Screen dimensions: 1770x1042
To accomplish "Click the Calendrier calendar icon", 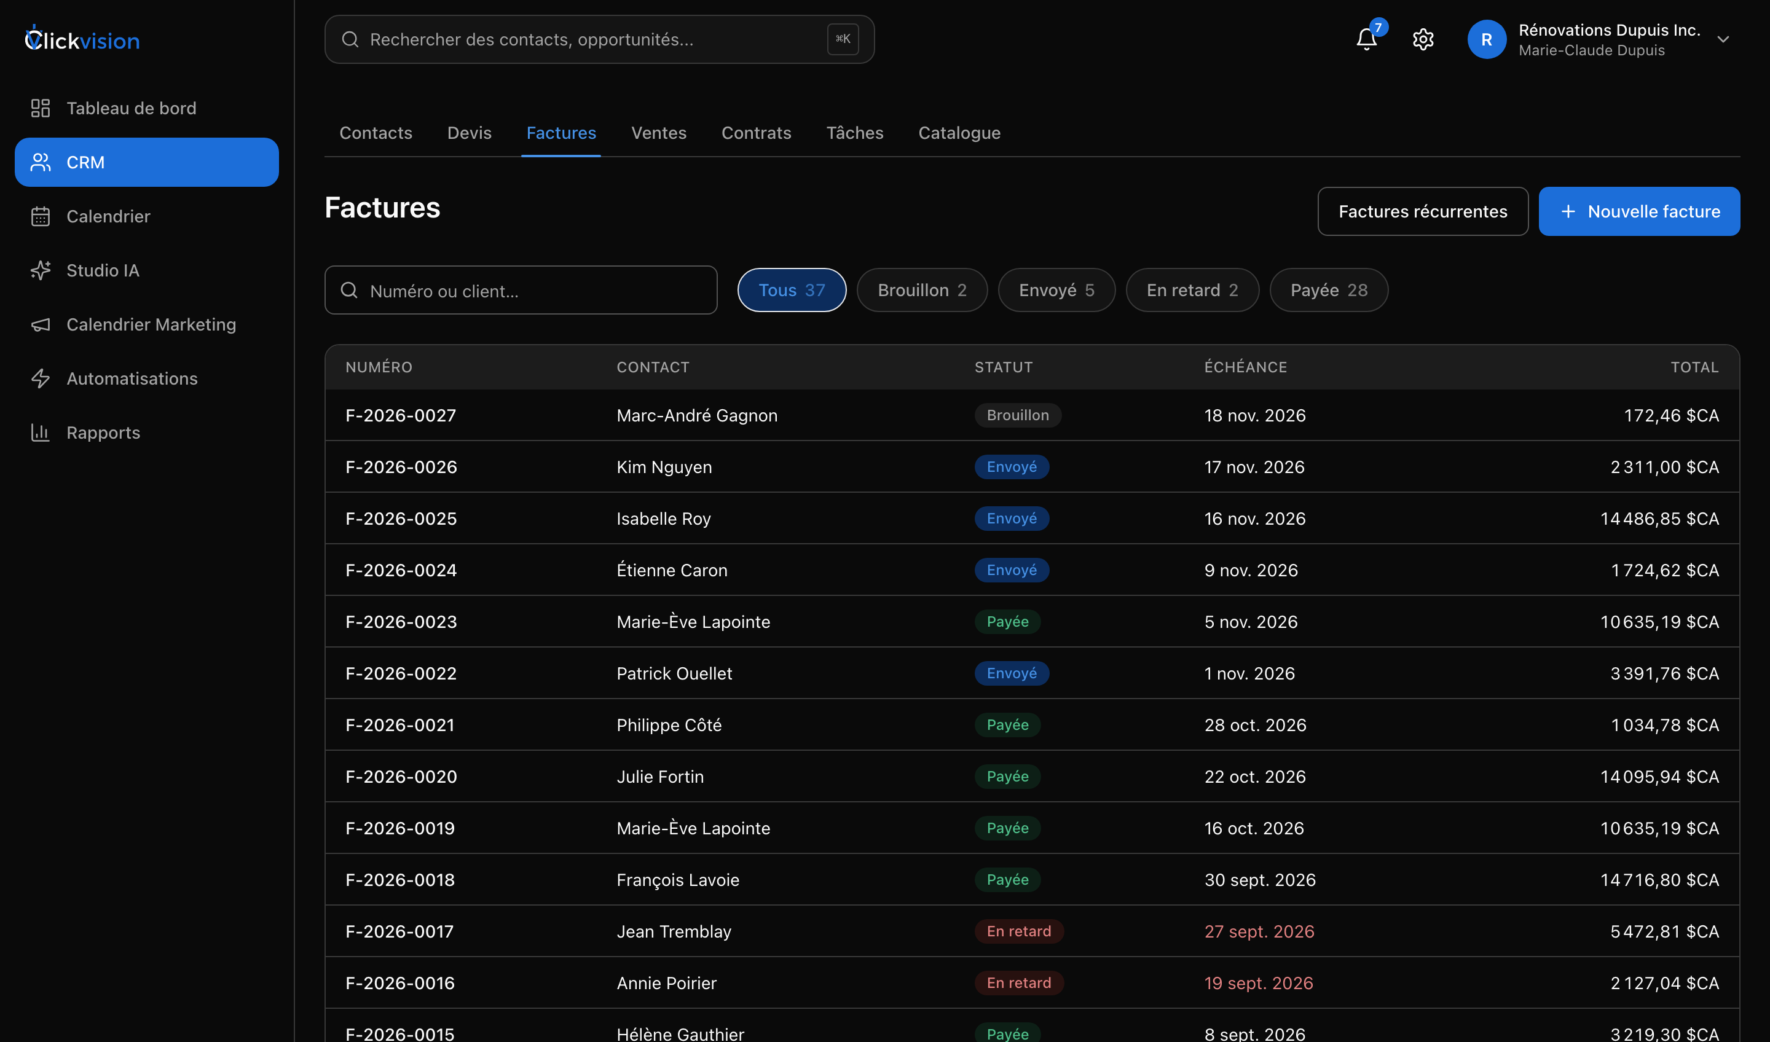I will click(x=41, y=216).
